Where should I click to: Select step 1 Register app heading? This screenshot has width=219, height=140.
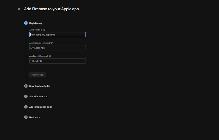click(x=36, y=23)
